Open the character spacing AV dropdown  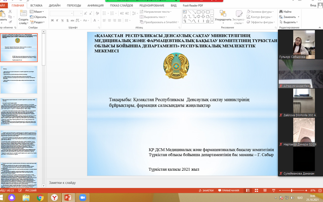tap(78, 21)
